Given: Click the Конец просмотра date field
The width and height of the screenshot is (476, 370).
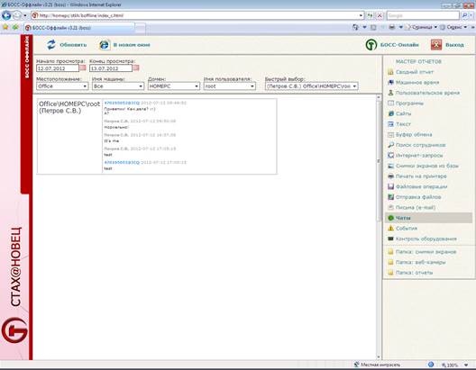Looking at the screenshot, I should (111, 68).
